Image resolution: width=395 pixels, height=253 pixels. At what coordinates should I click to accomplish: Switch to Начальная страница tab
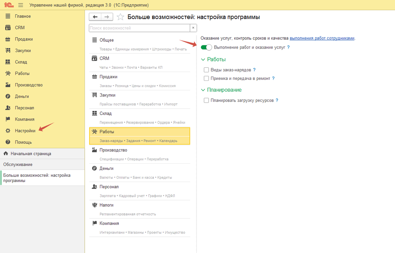pyautogui.click(x=42, y=153)
